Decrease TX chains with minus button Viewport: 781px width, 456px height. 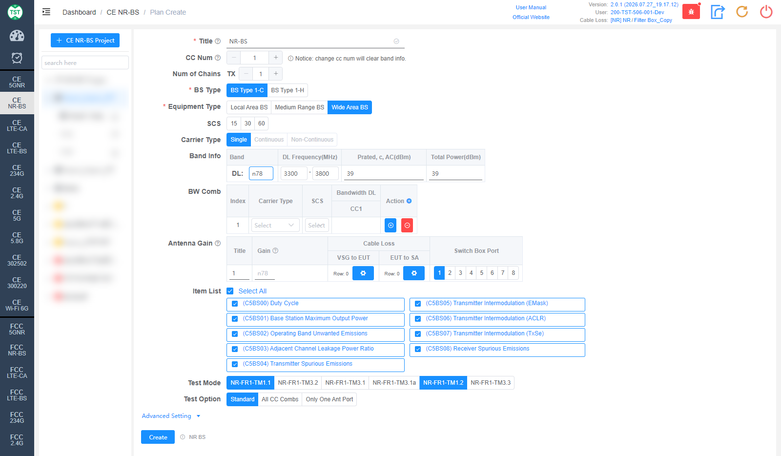click(x=246, y=74)
